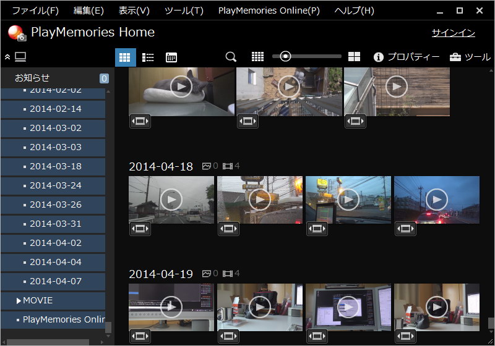Switch to list detail view
Viewport: 495px width, 346px height.
point(148,57)
